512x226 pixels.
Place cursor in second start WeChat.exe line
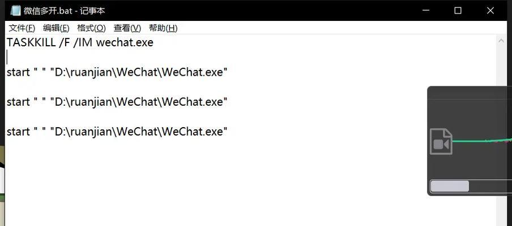click(x=117, y=102)
